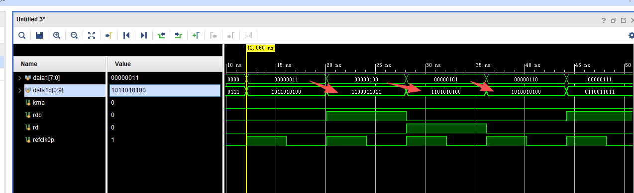Zoom out of the waveform
Image resolution: width=634 pixels, height=193 pixels.
74,35
